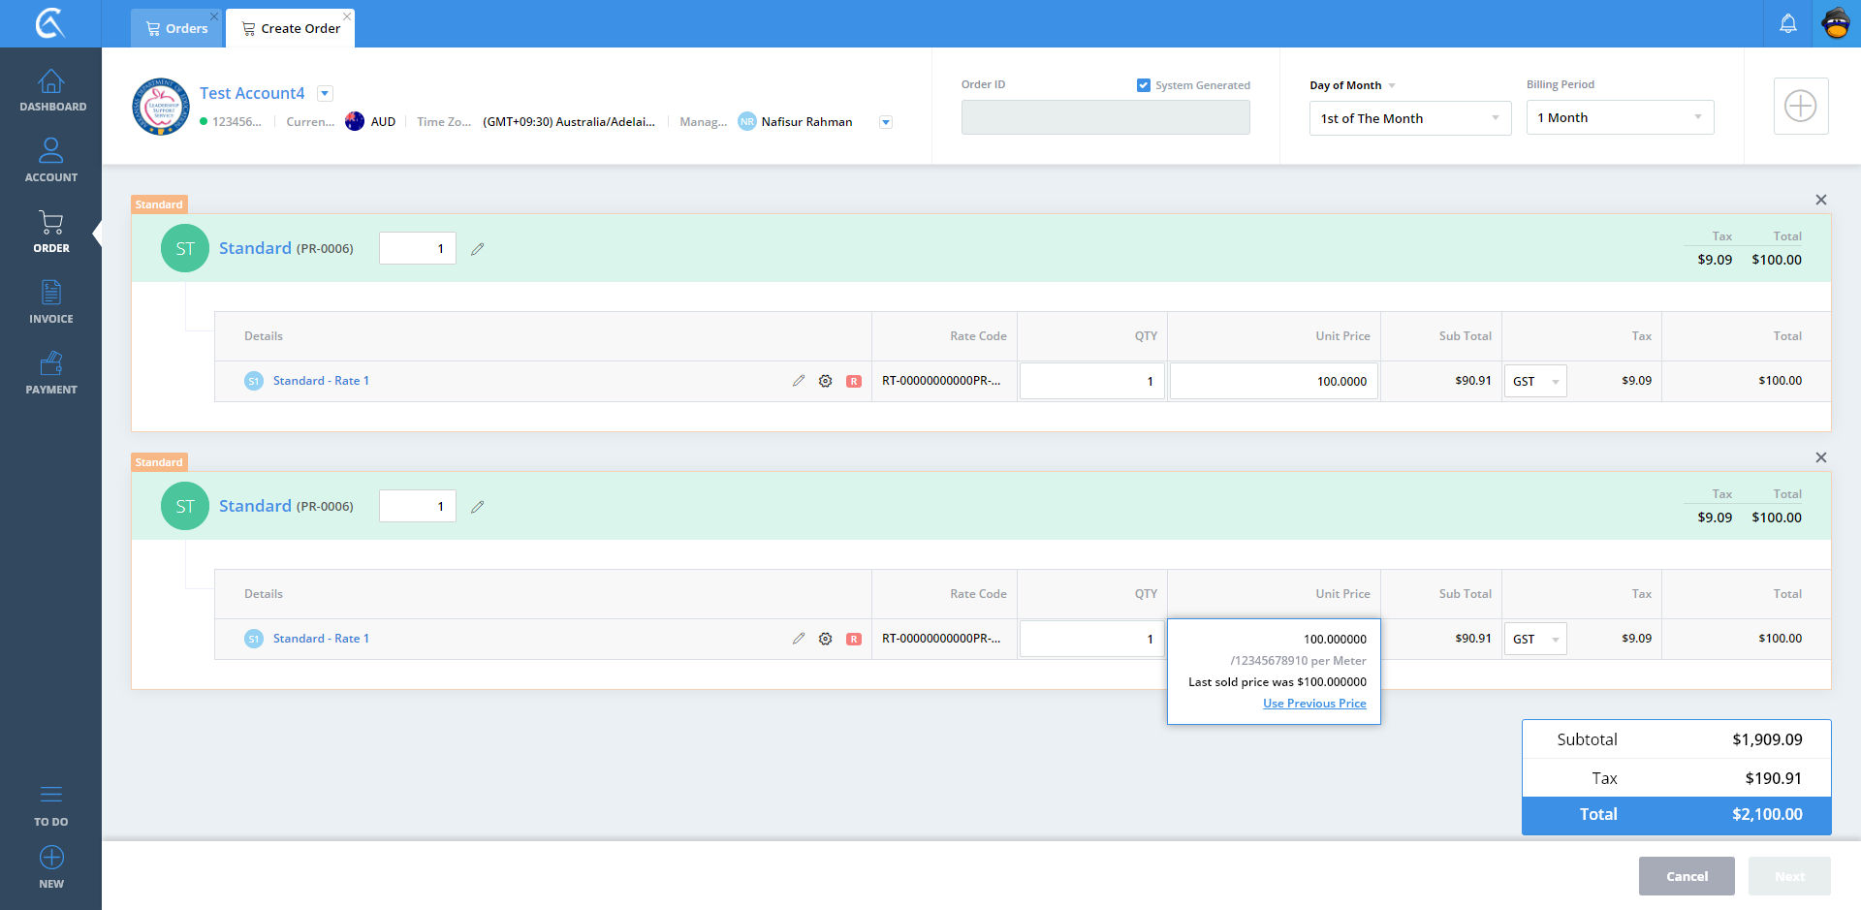
Task: Go to the Invoice section icon
Action: tap(51, 301)
